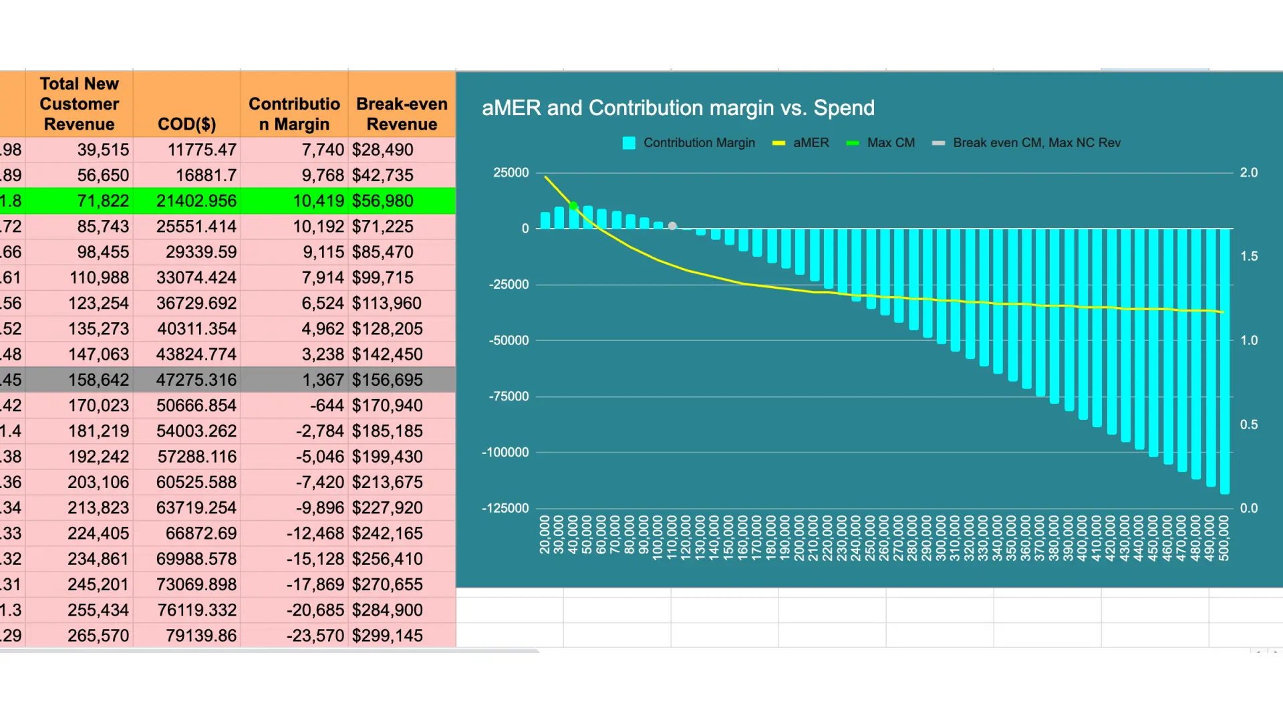
Task: Click the gray break-even dot on the chart
Action: coord(672,226)
